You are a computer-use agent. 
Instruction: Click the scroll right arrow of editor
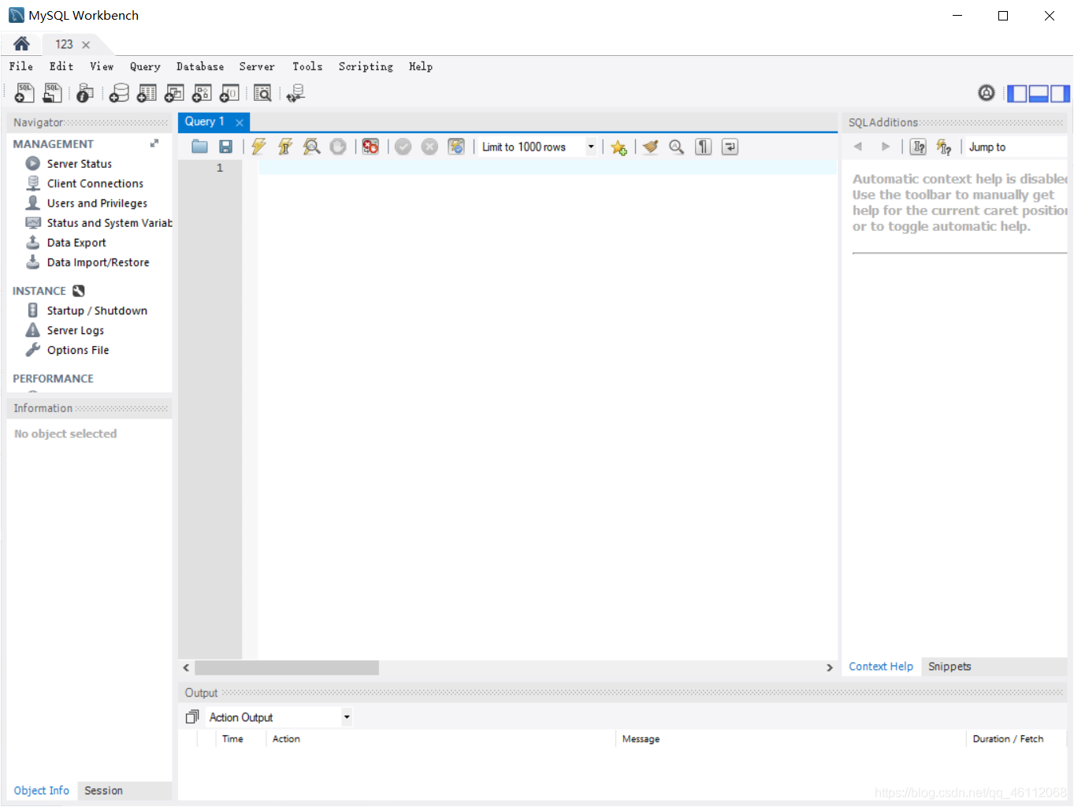pos(830,668)
